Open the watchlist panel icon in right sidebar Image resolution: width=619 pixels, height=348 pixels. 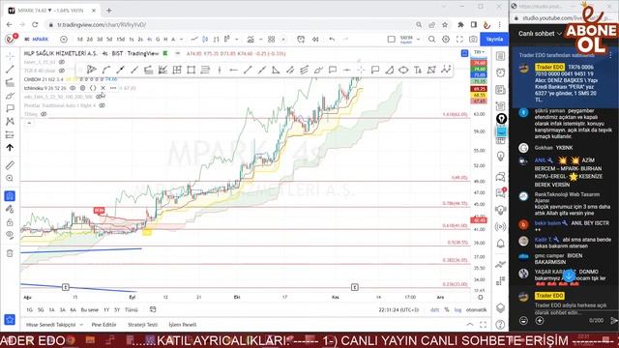[x=501, y=56]
